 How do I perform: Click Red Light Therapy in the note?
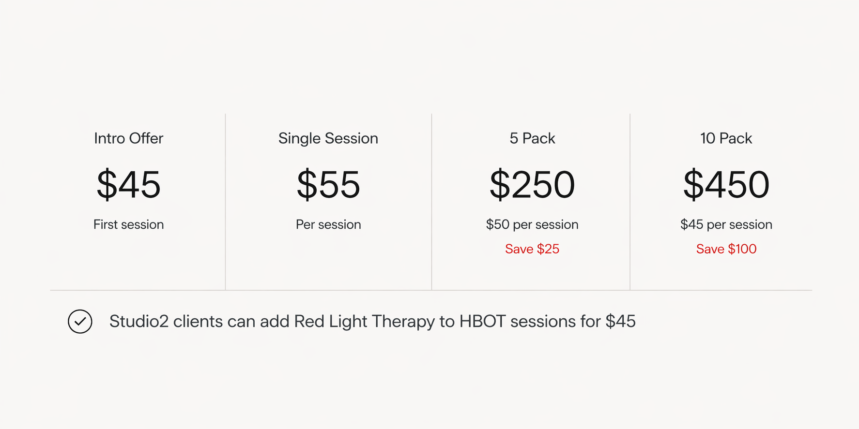pyautogui.click(x=364, y=322)
